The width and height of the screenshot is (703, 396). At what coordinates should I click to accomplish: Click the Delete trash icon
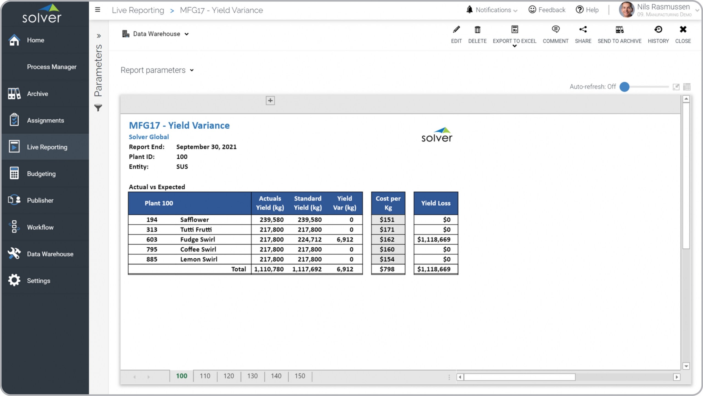[477, 30]
